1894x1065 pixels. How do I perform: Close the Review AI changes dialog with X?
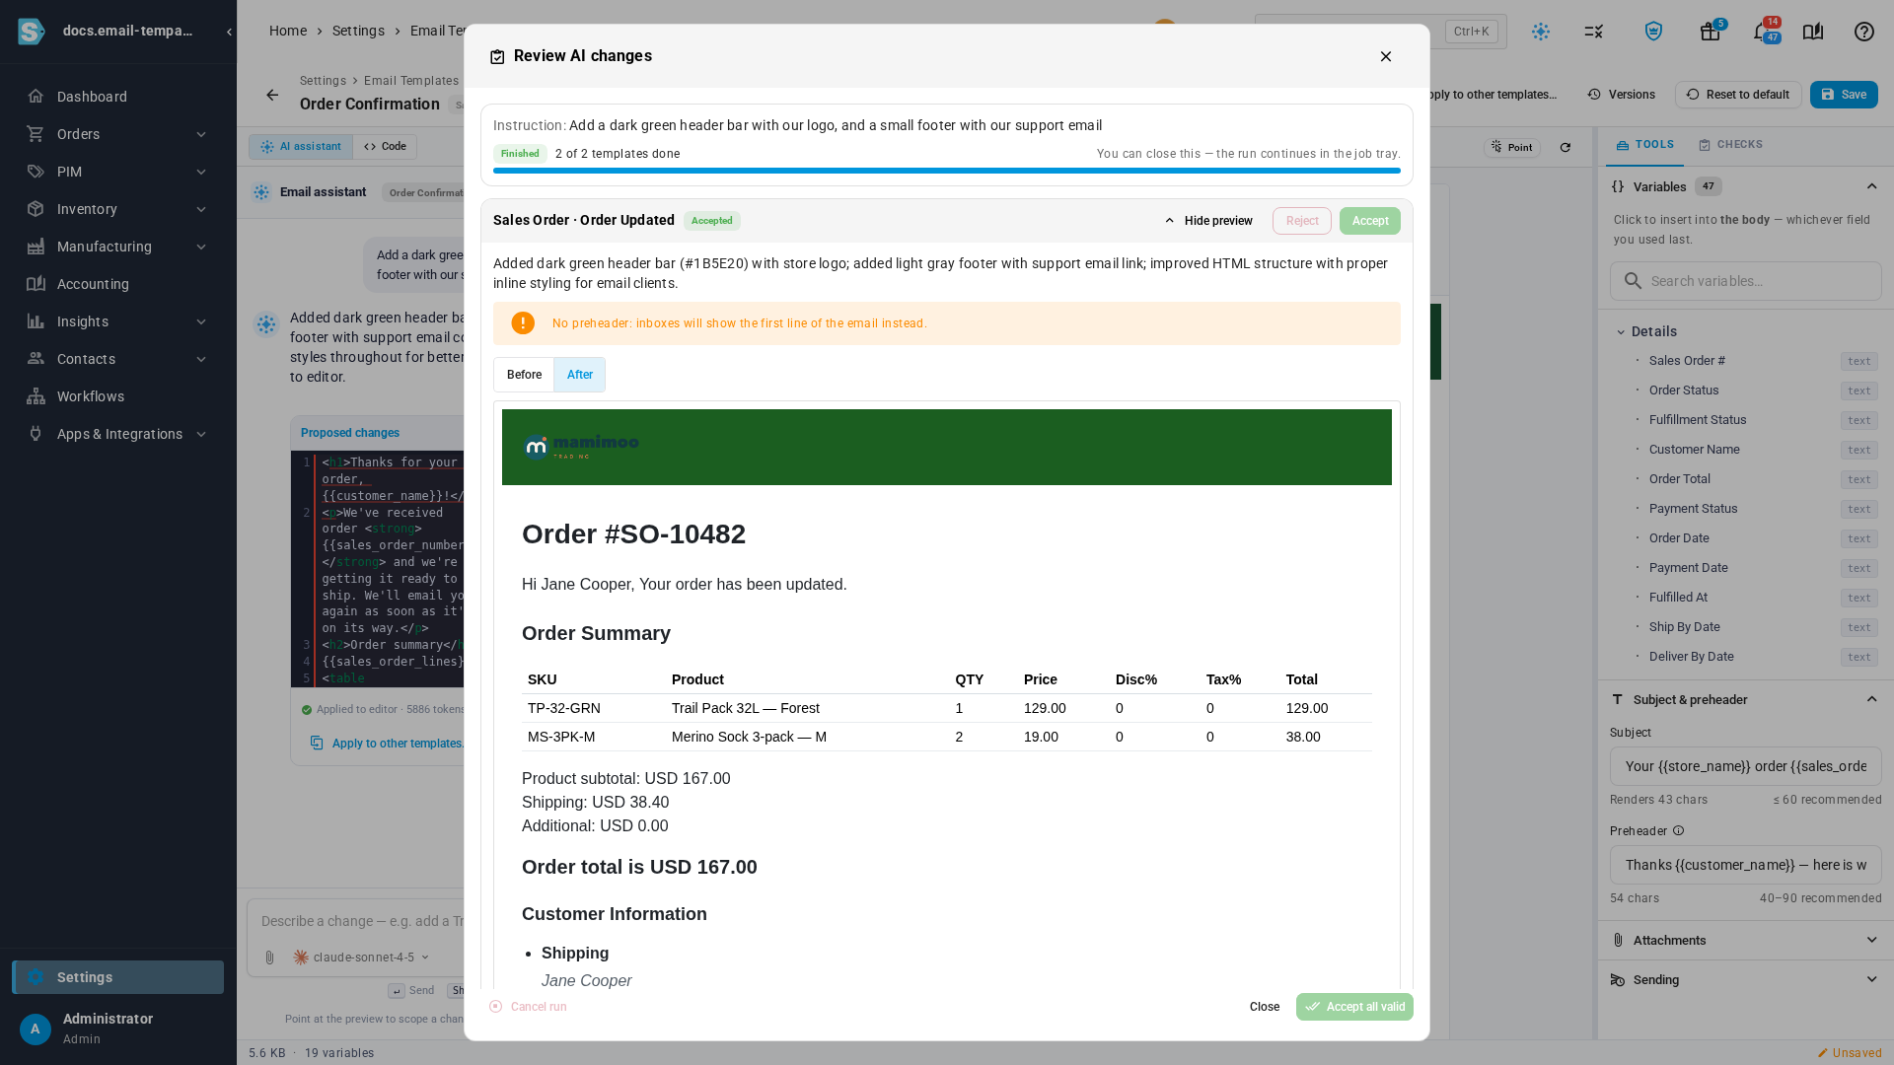pyautogui.click(x=1386, y=56)
